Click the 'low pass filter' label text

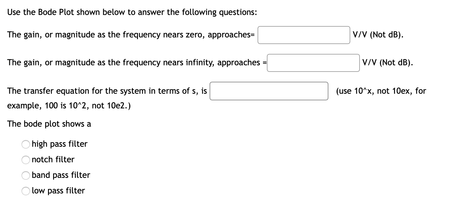[x=58, y=191]
